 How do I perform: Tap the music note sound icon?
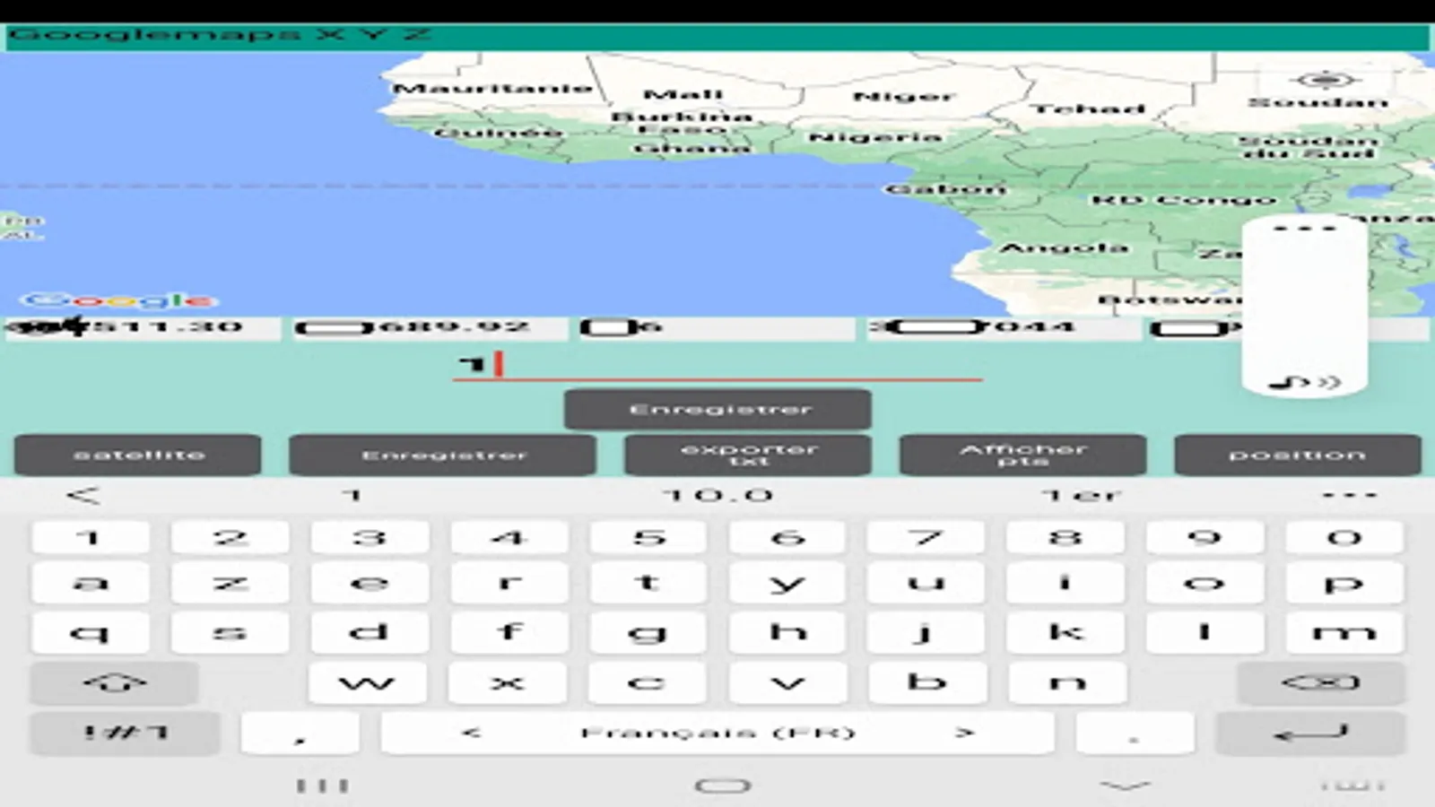(x=1305, y=383)
